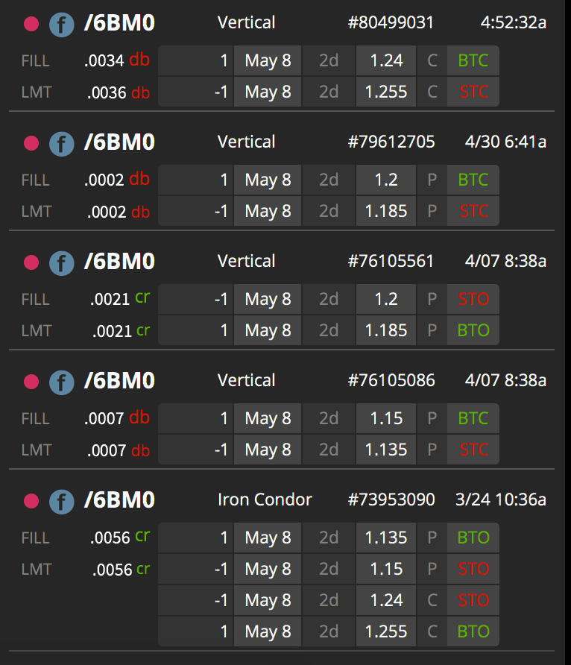Click order number #76105086
The width and height of the screenshot is (571, 665).
click(x=391, y=380)
